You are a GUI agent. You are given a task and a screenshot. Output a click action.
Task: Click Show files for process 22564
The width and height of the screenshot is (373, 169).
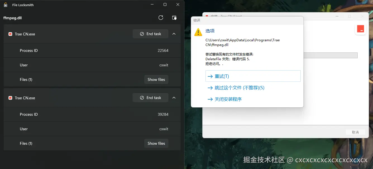(156, 79)
